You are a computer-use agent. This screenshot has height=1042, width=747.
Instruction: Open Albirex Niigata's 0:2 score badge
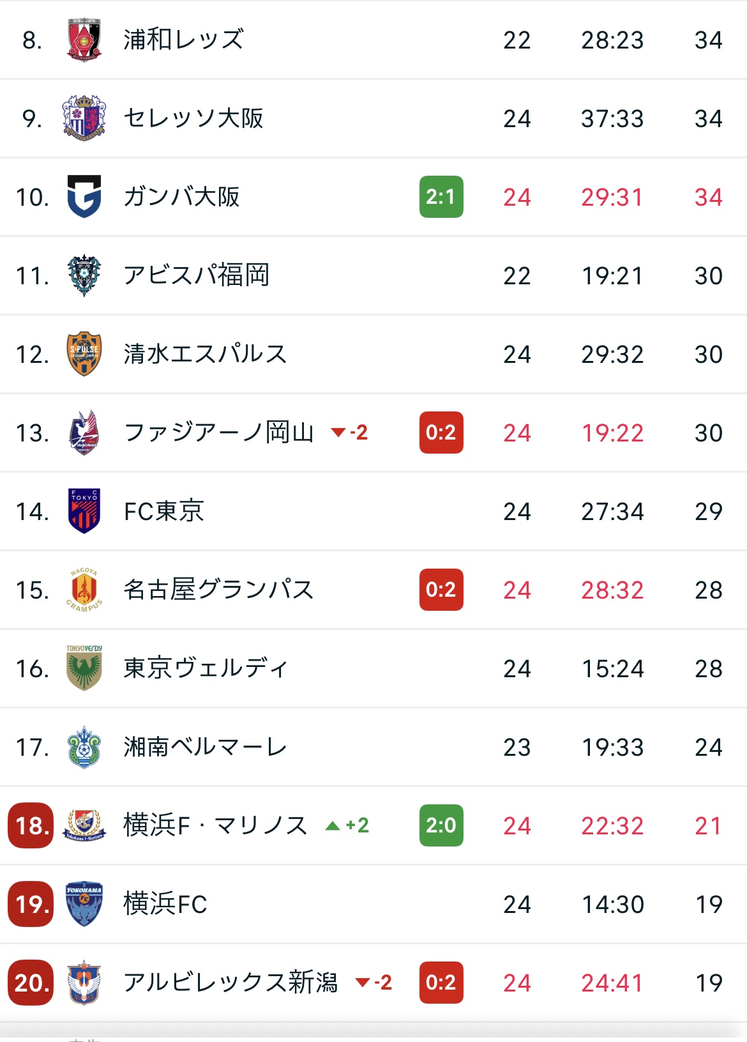pyautogui.click(x=441, y=983)
